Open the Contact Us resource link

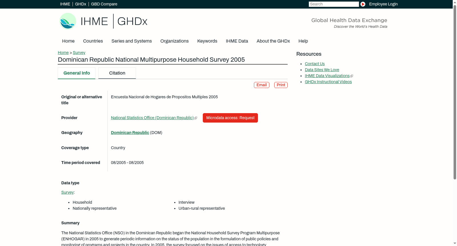point(315,64)
